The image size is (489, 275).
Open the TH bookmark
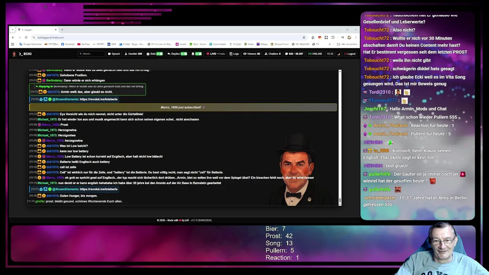[315, 44]
